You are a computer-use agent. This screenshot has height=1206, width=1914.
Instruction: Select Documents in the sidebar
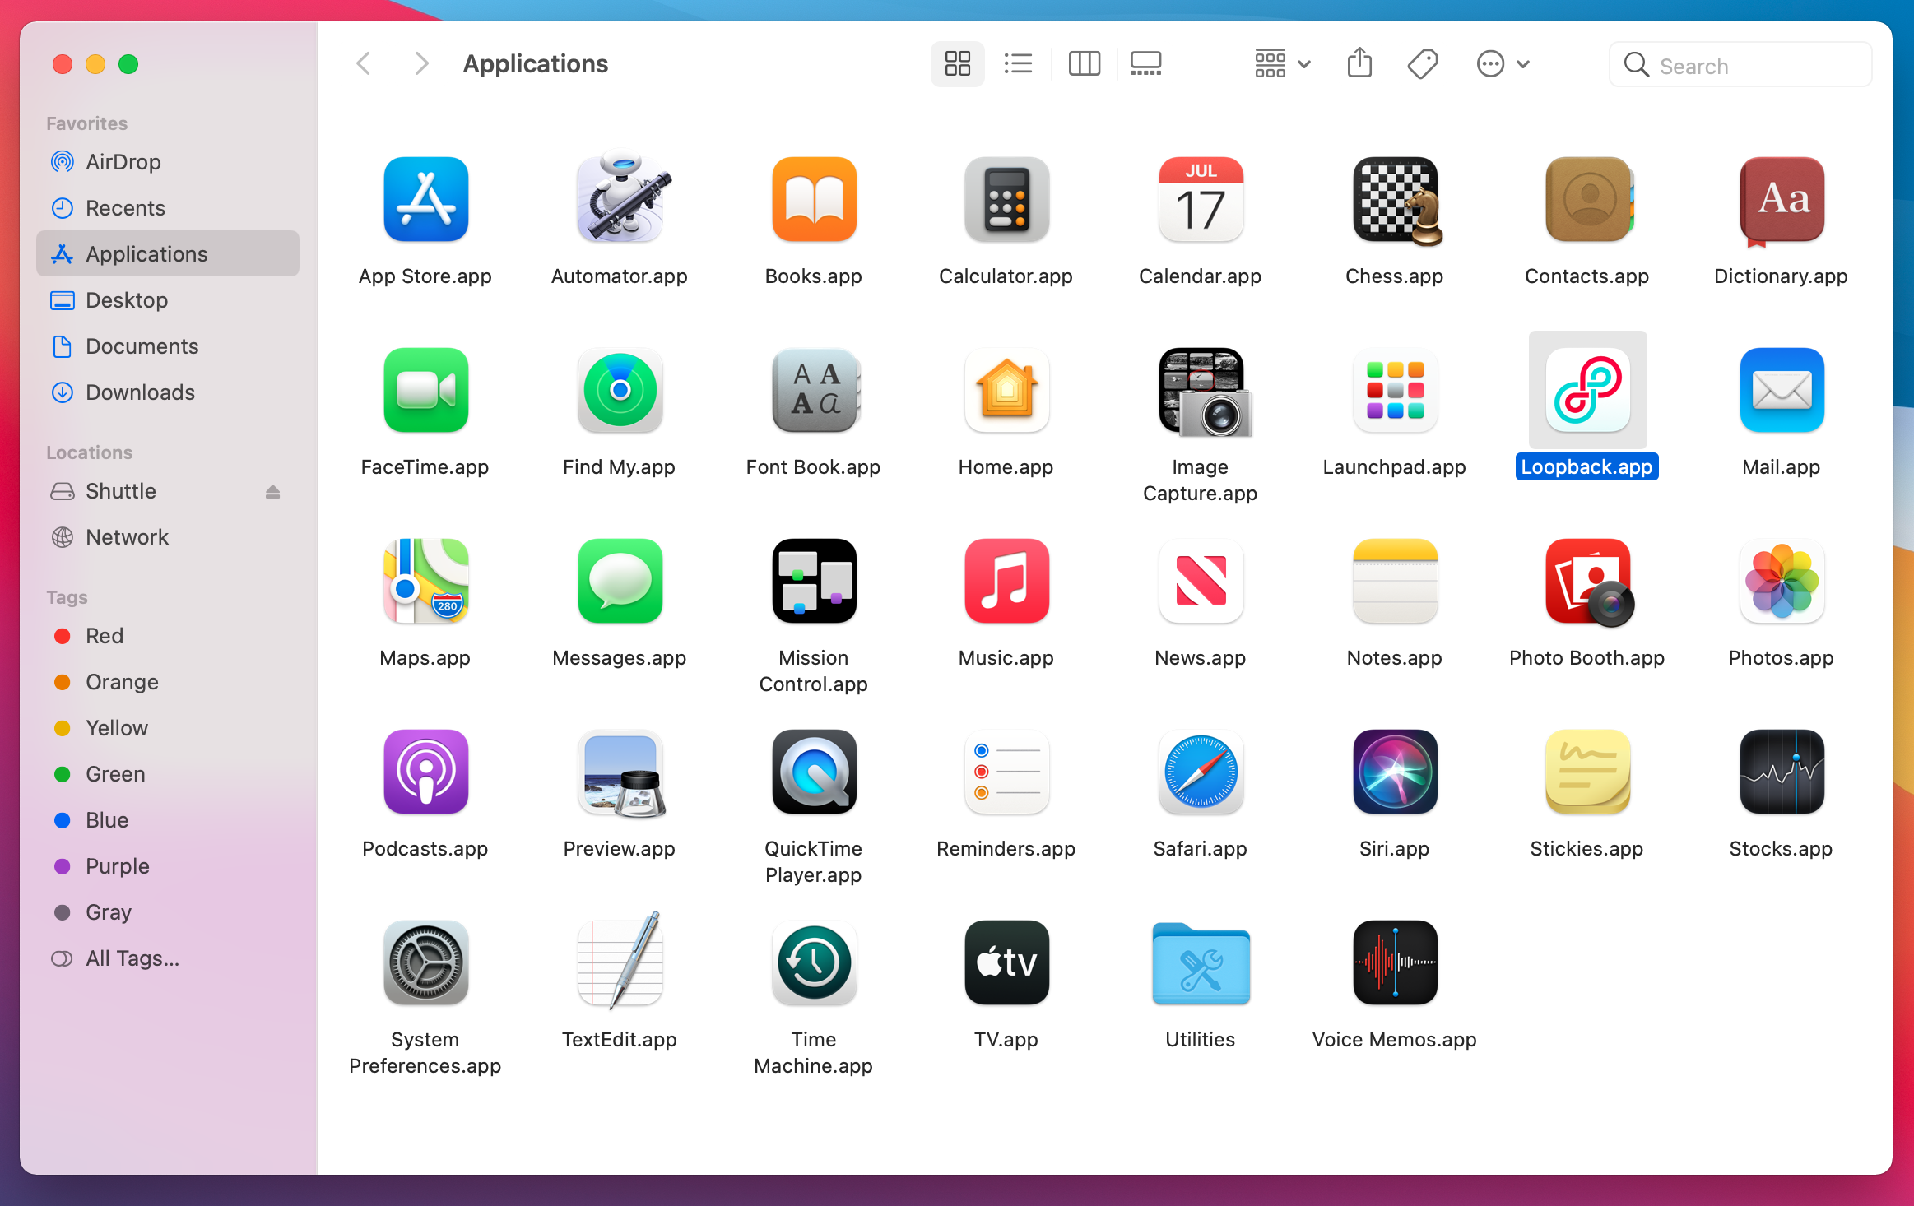(168, 346)
